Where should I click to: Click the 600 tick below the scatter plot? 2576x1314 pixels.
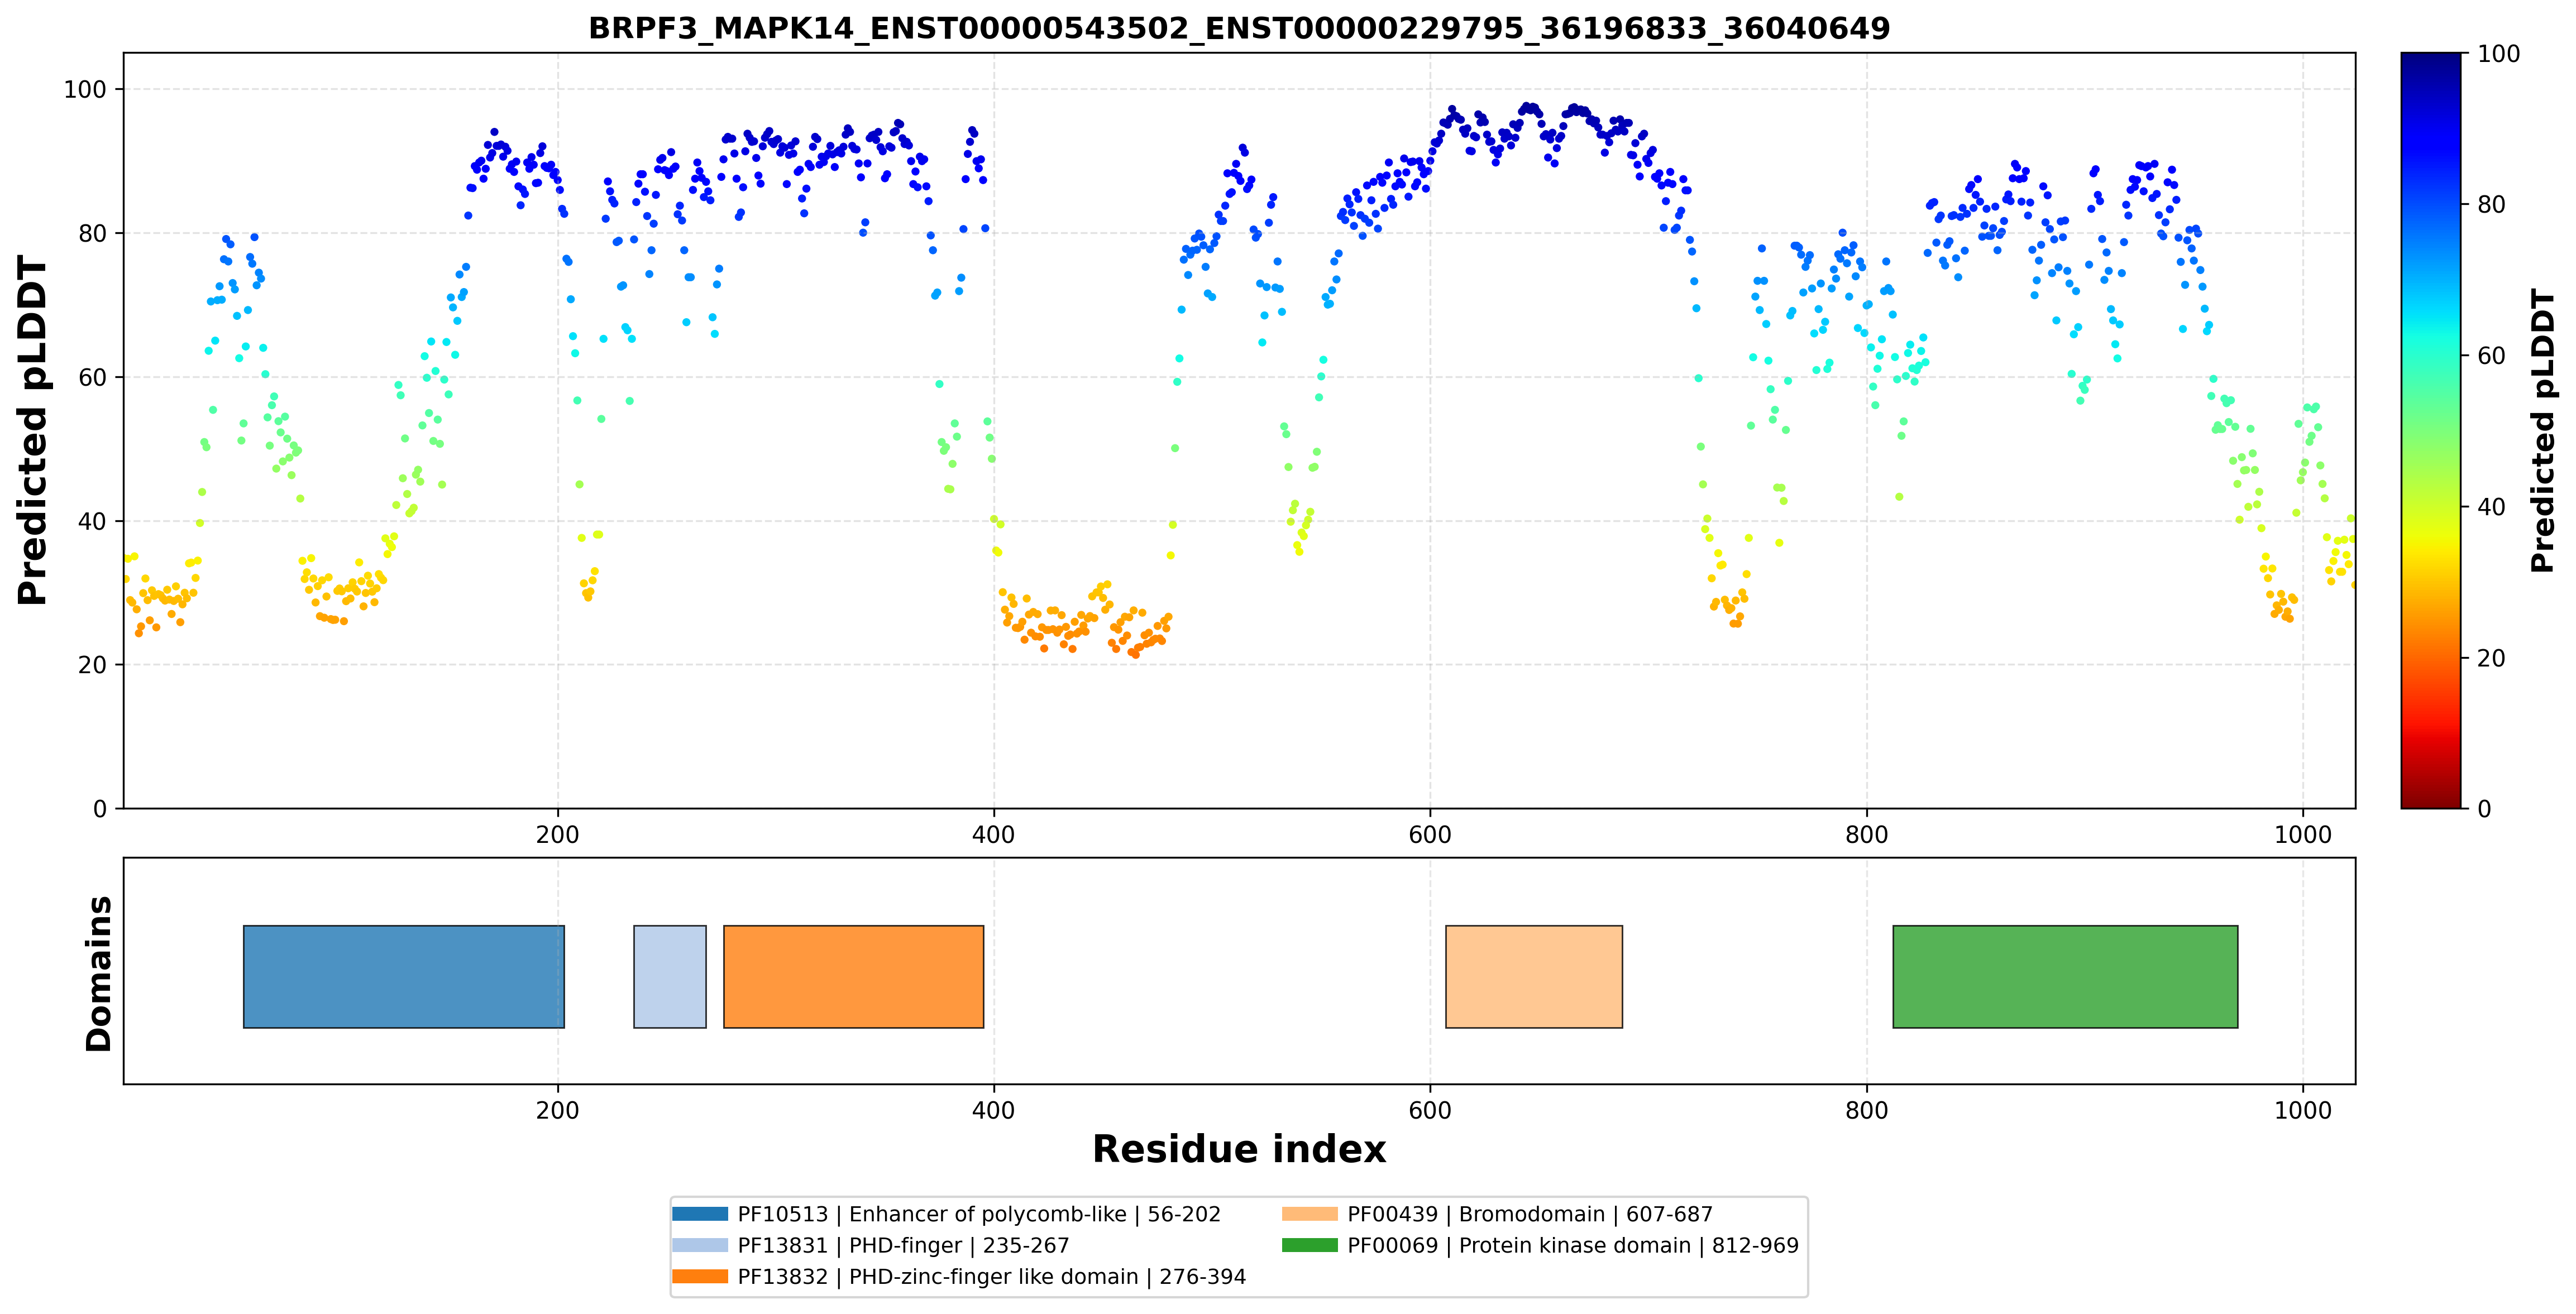[x=1430, y=835]
